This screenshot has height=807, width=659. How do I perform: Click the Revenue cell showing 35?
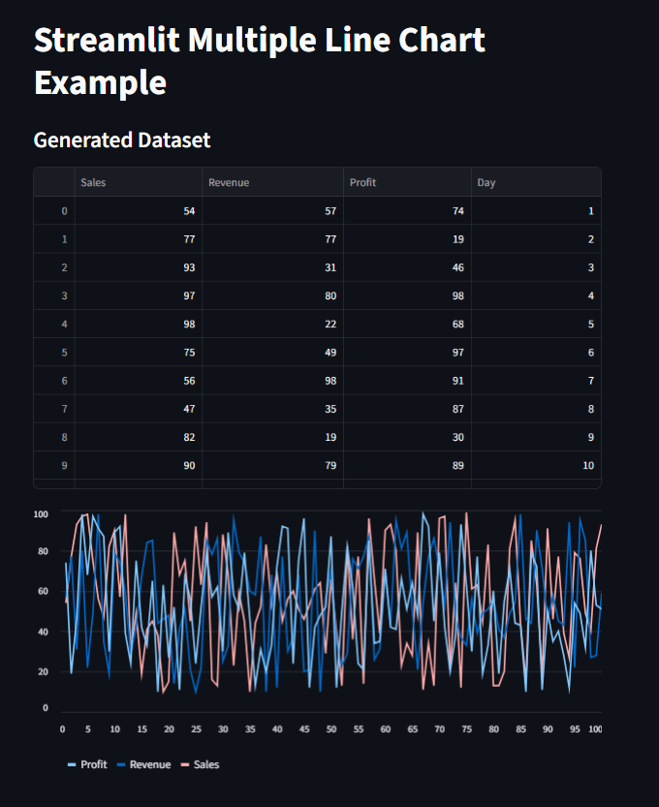(x=273, y=409)
